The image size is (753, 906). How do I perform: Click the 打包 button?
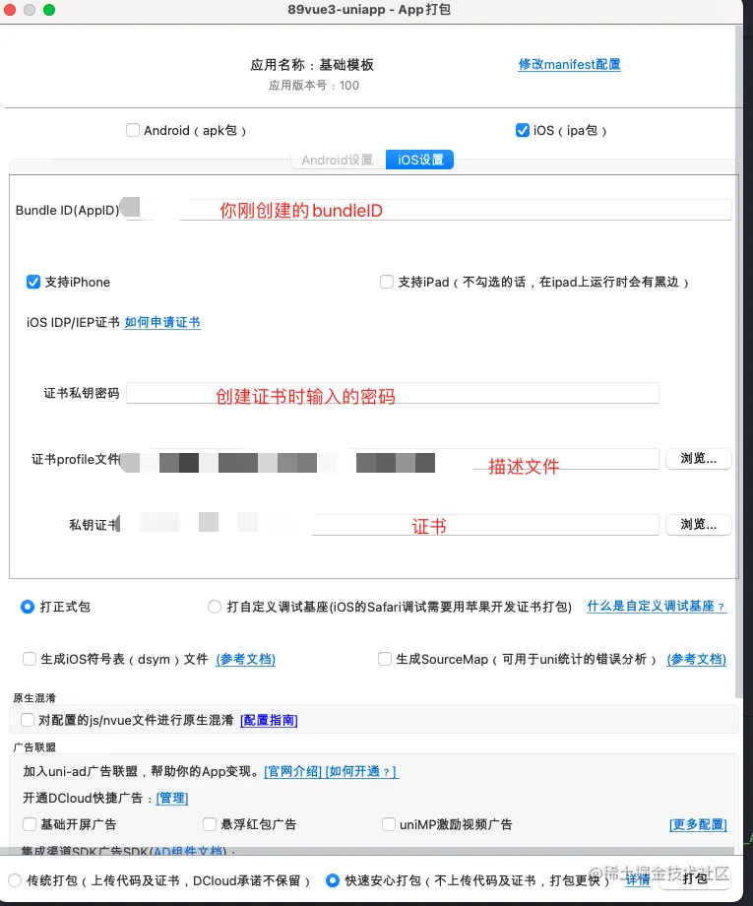coord(695,878)
